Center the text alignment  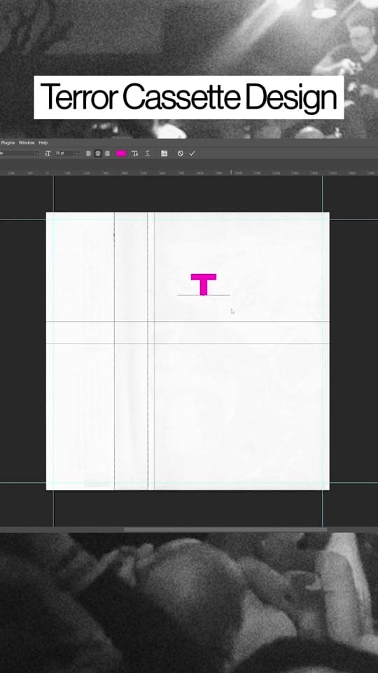pyautogui.click(x=98, y=154)
